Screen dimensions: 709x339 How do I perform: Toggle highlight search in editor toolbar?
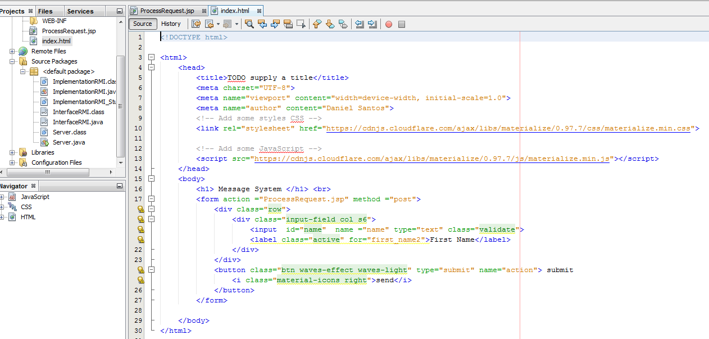288,24
